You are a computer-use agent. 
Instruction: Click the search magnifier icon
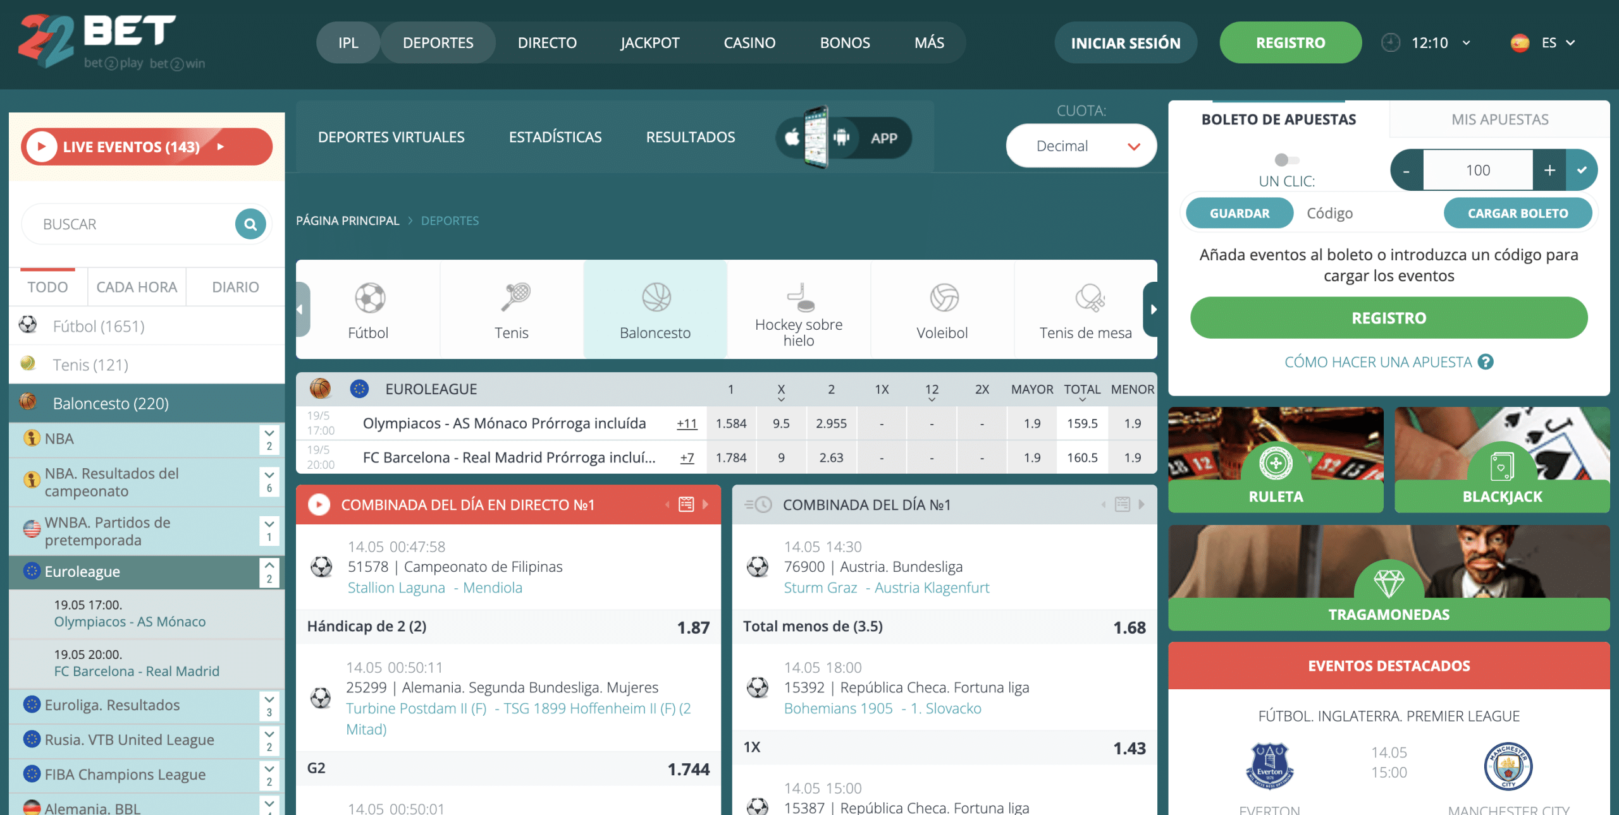coord(250,224)
